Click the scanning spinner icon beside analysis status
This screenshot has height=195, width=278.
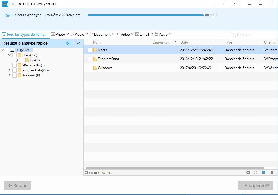[8, 15]
